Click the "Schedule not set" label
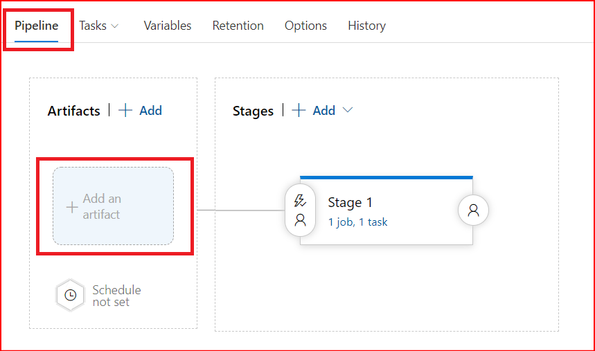Image resolution: width=595 pixels, height=351 pixels. pyautogui.click(x=116, y=296)
